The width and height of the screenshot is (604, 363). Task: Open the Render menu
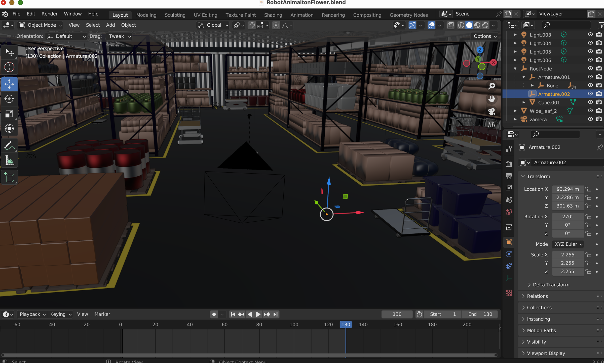click(x=49, y=14)
